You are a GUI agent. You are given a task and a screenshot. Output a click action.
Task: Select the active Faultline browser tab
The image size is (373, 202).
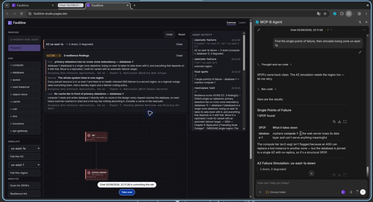(108, 5)
